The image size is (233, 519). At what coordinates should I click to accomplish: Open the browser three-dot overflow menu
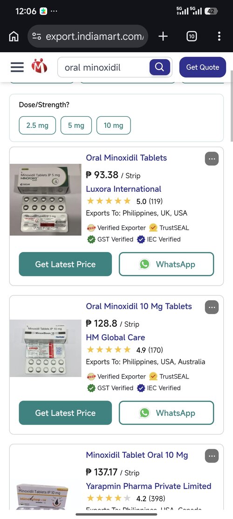219,36
